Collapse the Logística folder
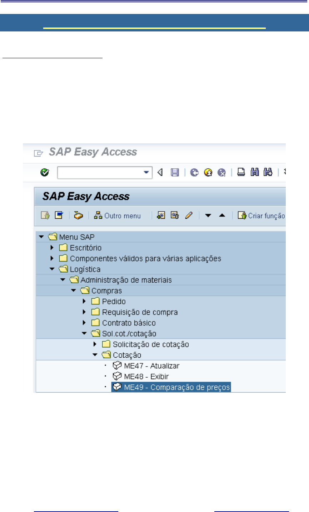The image size is (309, 512). [52, 269]
